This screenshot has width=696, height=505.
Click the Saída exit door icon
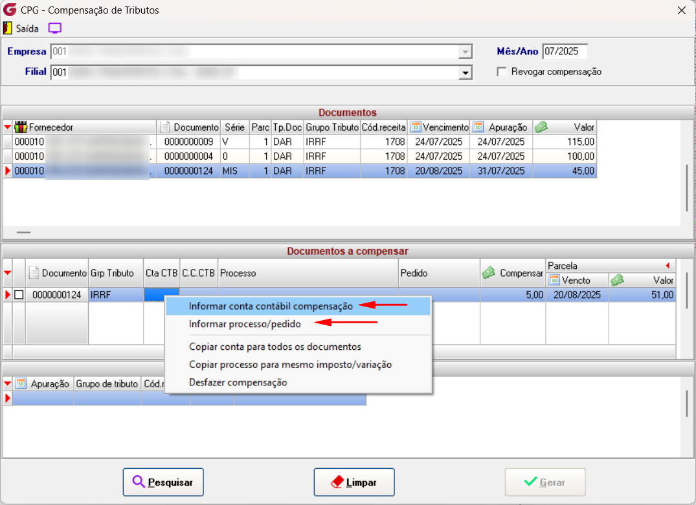tap(7, 28)
